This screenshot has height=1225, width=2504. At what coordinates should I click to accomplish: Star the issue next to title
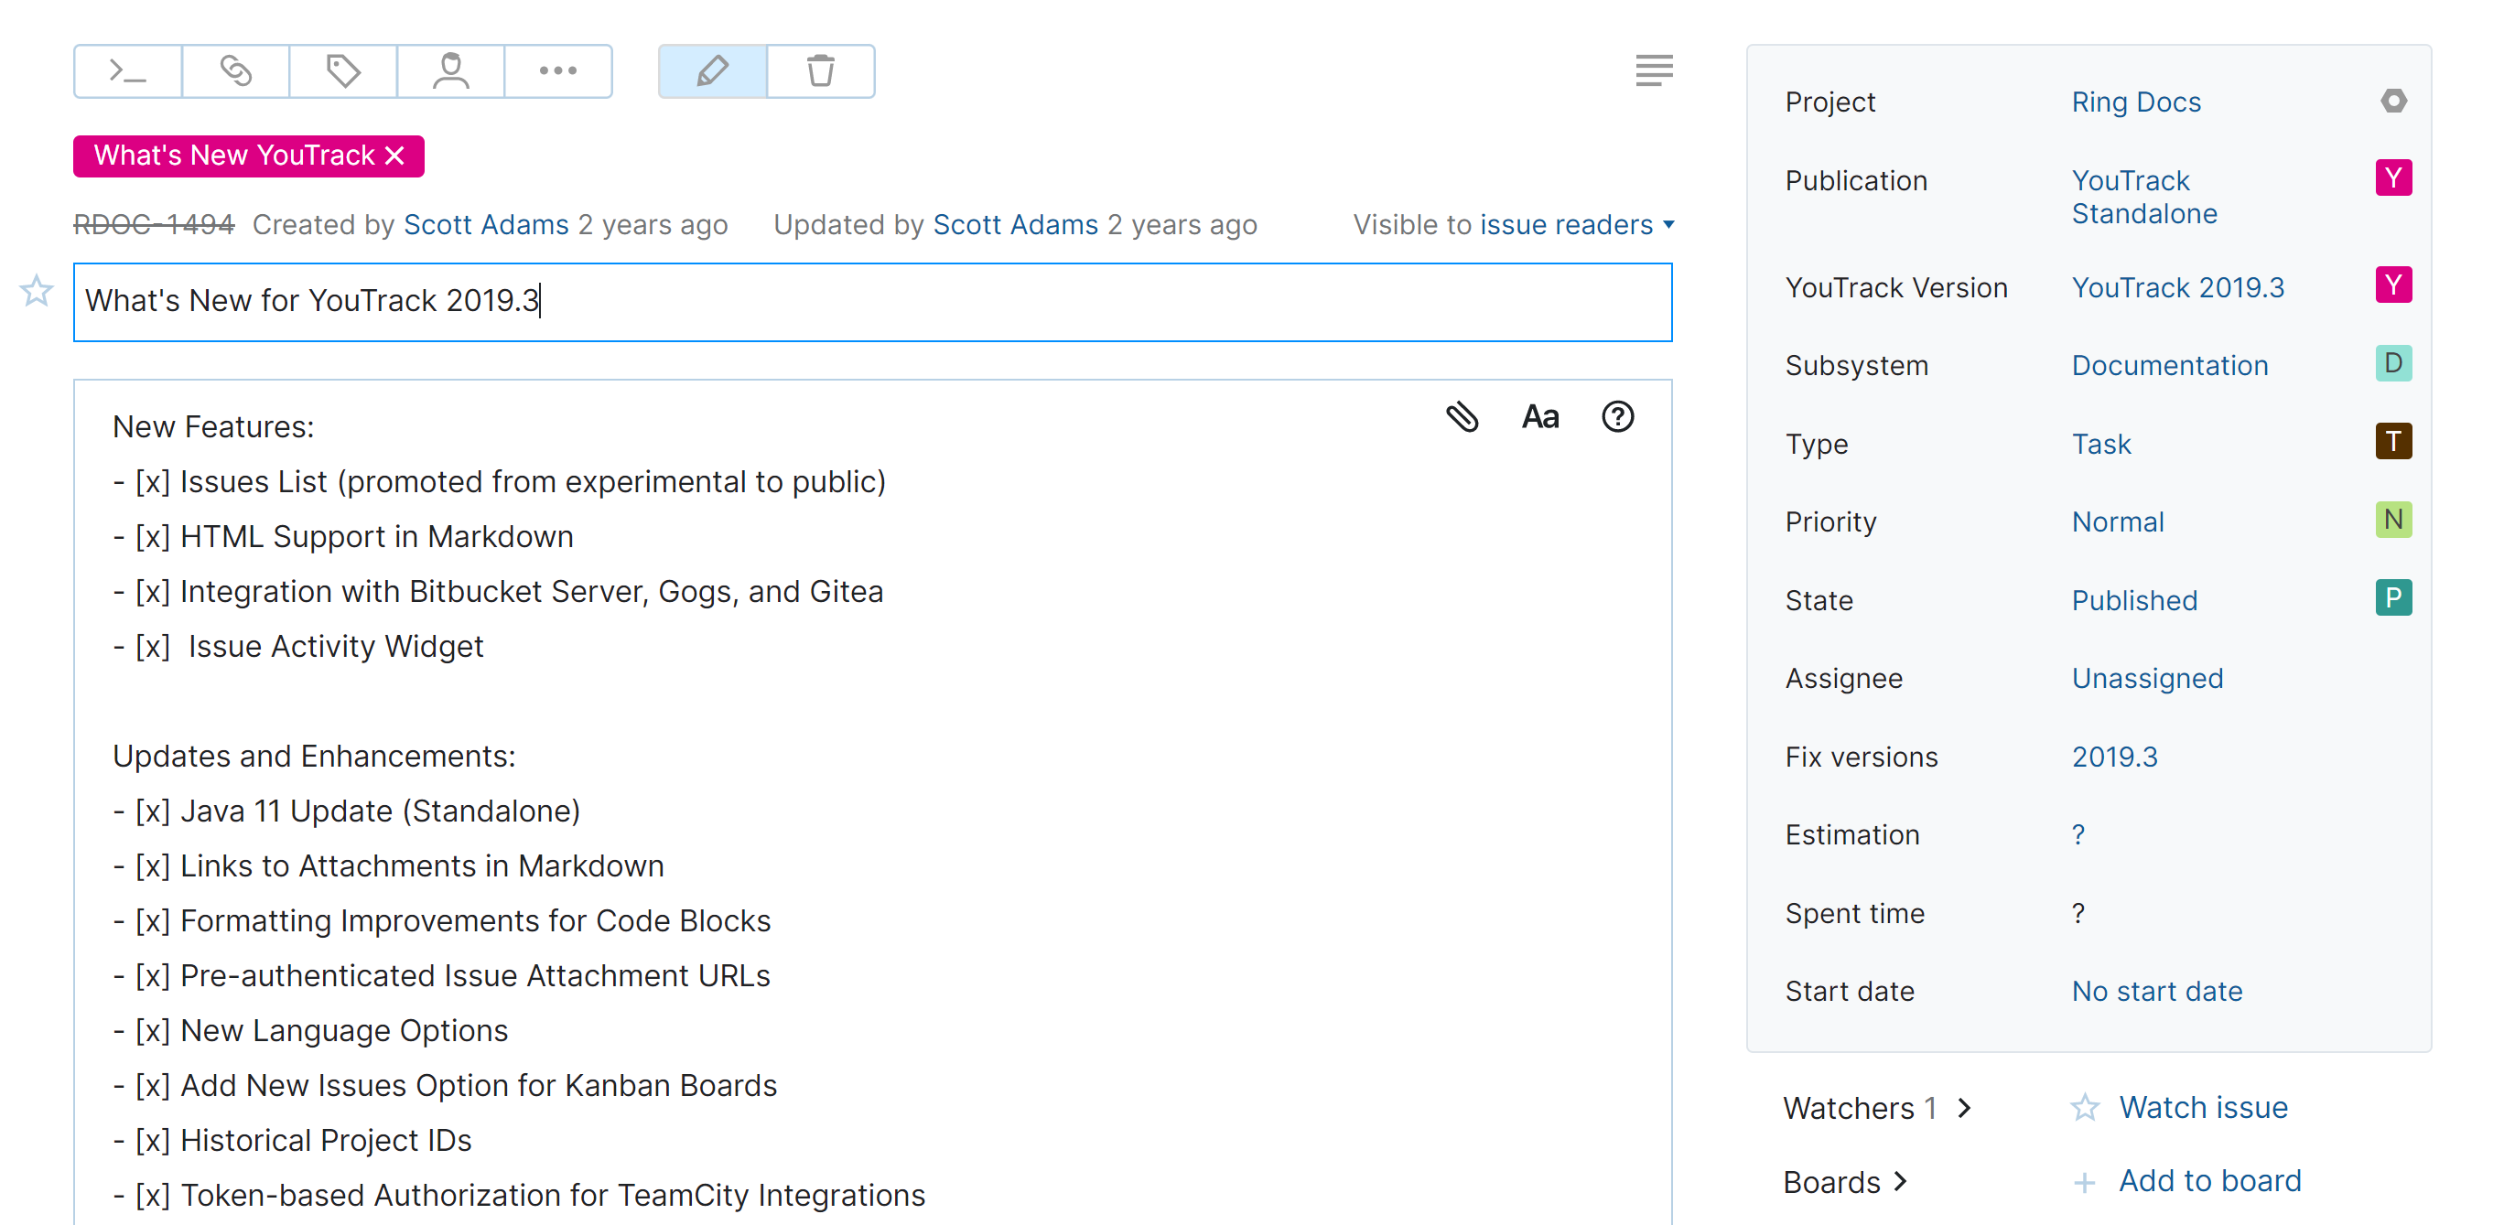36,290
